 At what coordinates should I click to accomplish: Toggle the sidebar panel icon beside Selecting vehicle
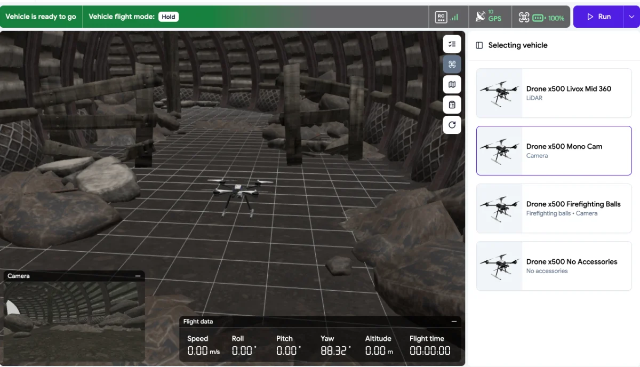click(x=479, y=45)
